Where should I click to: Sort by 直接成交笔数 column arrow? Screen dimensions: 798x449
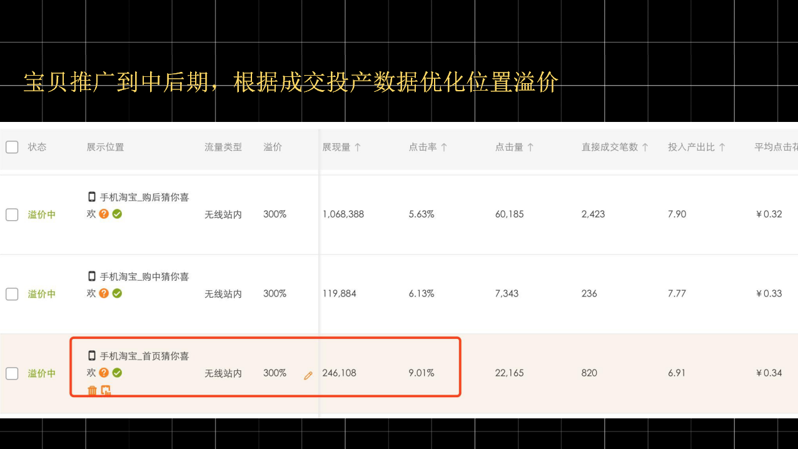pyautogui.click(x=645, y=147)
